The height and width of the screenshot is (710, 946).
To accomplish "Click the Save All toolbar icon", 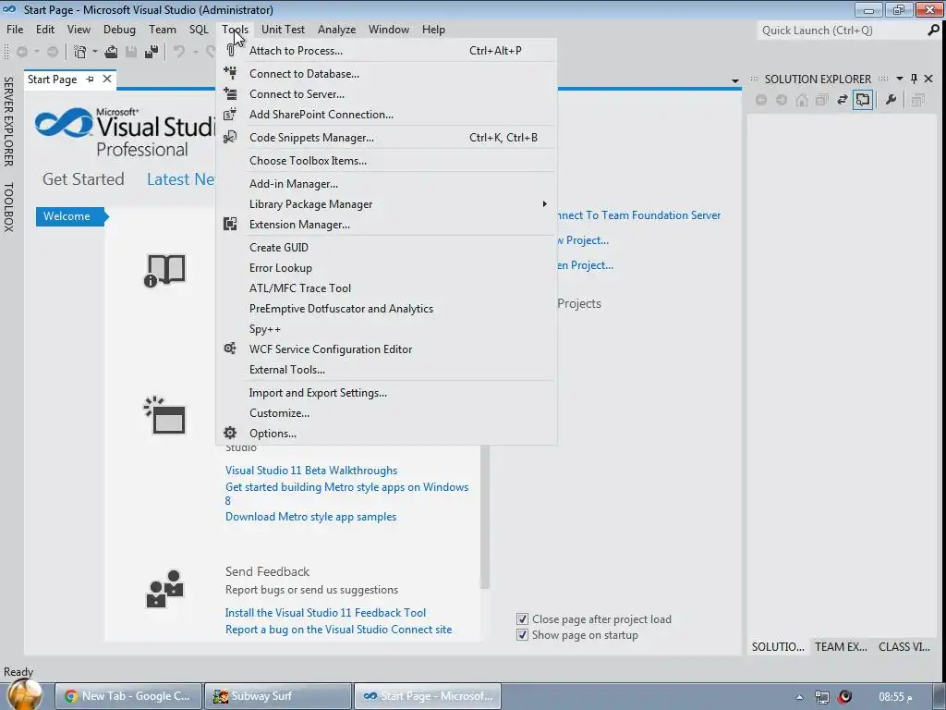I will pyautogui.click(x=152, y=52).
